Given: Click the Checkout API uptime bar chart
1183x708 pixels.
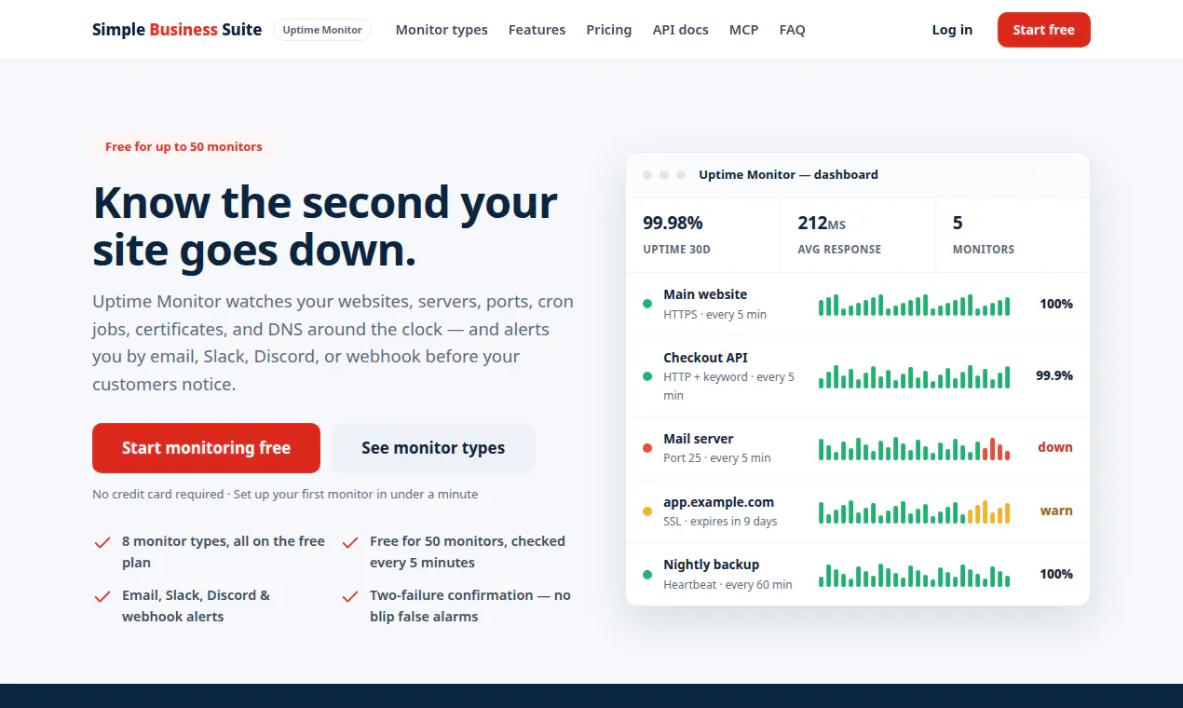Looking at the screenshot, I should 914,376.
